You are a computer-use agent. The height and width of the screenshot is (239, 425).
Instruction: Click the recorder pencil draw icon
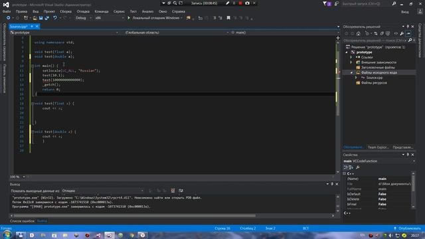(x=227, y=3)
